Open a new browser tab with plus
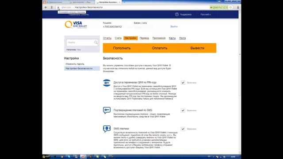283x159 pixels. tap(124, 2)
